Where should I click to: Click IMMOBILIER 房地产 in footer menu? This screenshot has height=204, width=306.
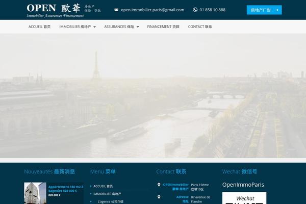pyautogui.click(x=107, y=194)
